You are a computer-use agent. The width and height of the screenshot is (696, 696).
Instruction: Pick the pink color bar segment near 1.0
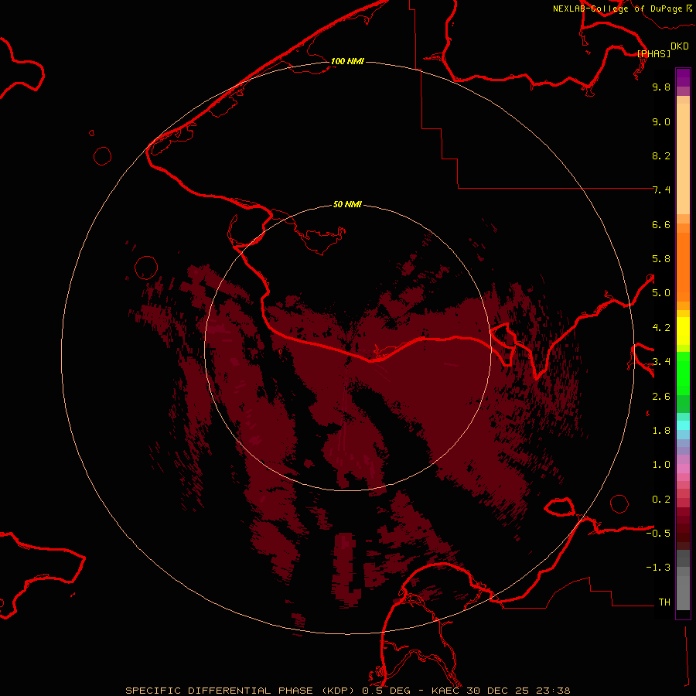683,469
